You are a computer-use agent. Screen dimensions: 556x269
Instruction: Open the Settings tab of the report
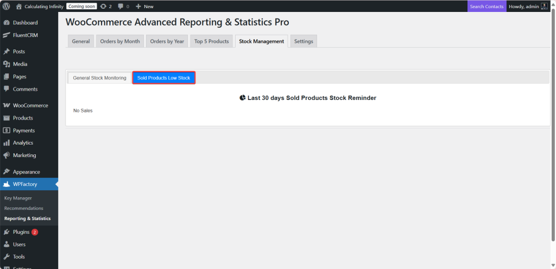(304, 41)
